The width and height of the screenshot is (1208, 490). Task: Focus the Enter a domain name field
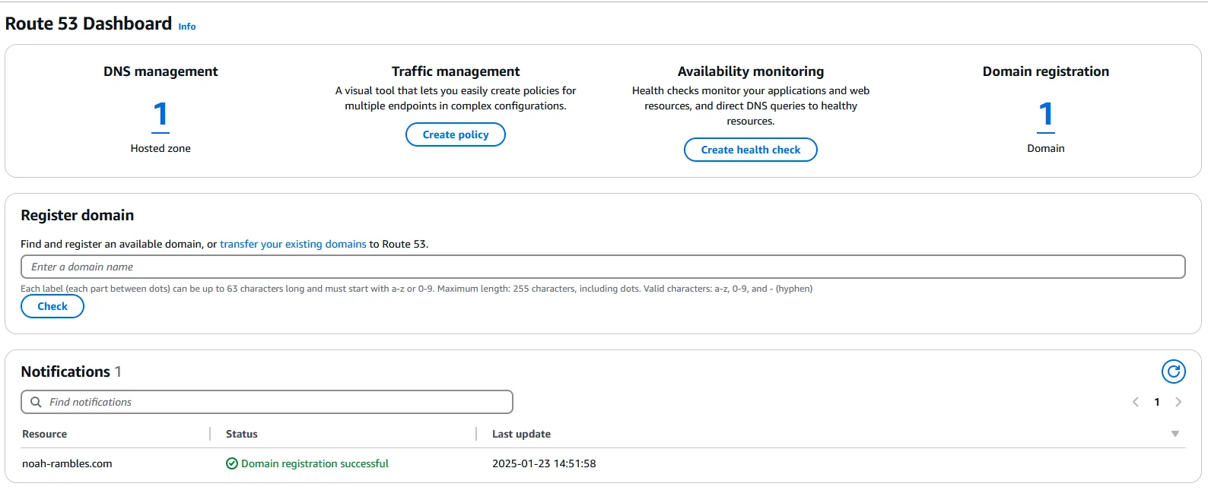click(x=602, y=267)
